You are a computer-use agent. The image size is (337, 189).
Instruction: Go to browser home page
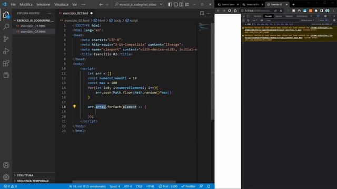235,10
